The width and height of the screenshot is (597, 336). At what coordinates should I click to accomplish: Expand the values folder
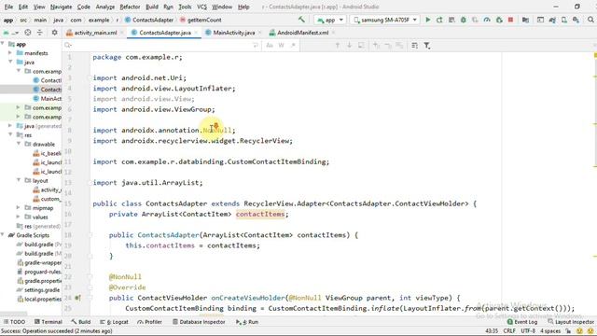click(19, 217)
